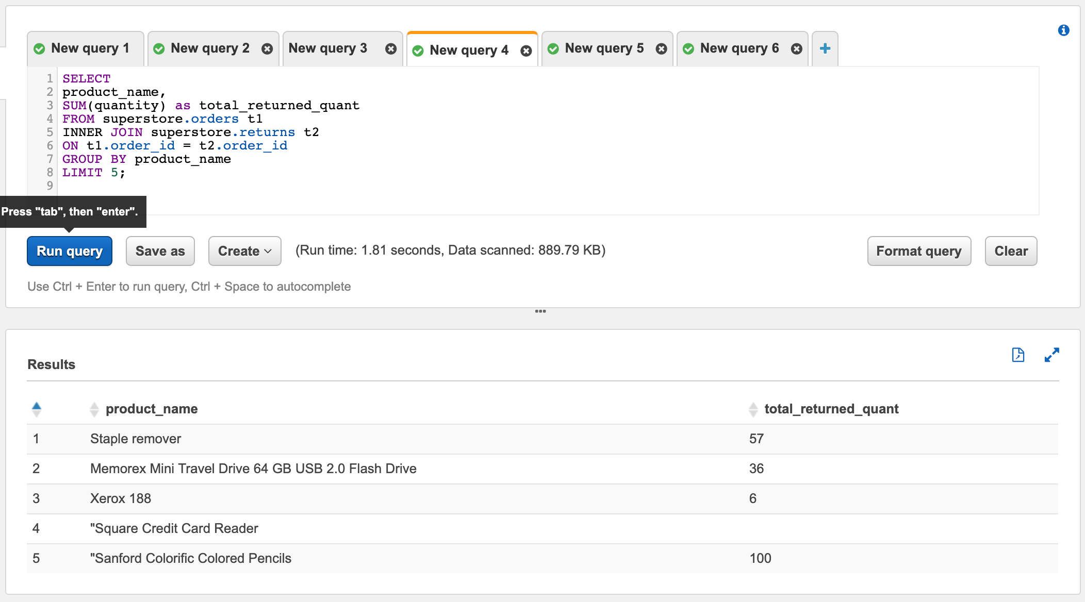Close the New query 6 tab
Viewport: 1085px width, 602px height.
pos(796,48)
